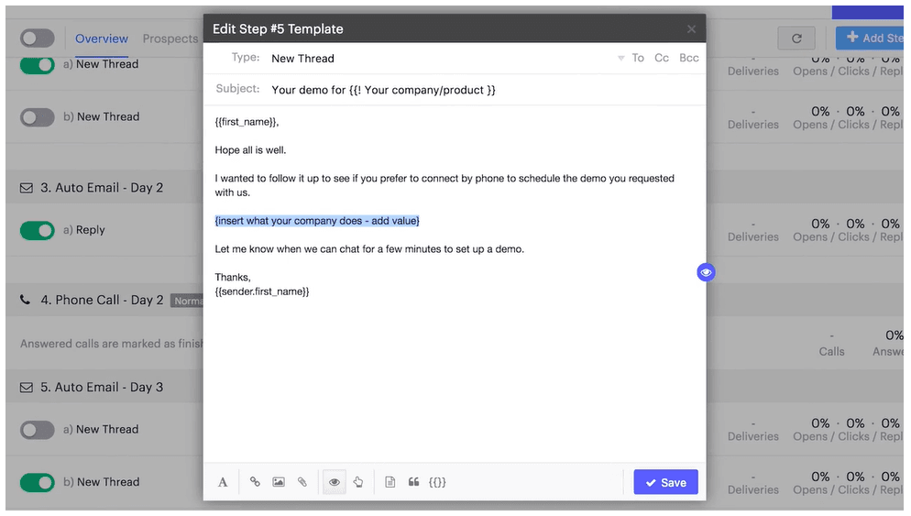Click the insert link icon

click(x=255, y=482)
